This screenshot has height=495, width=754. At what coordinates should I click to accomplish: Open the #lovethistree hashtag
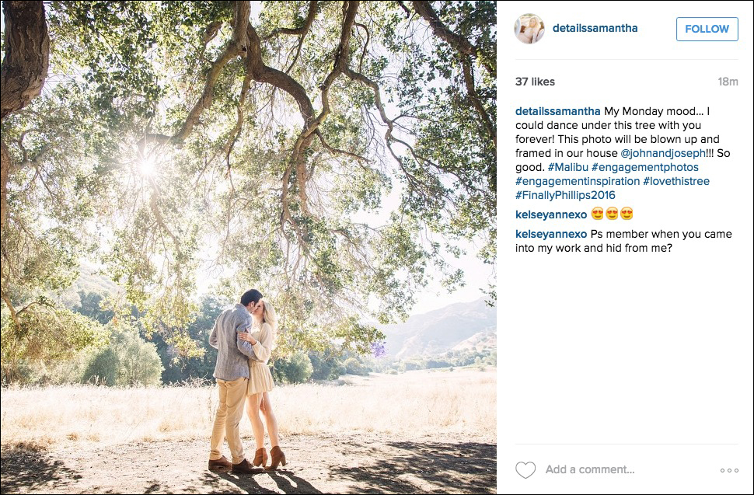coord(676,181)
